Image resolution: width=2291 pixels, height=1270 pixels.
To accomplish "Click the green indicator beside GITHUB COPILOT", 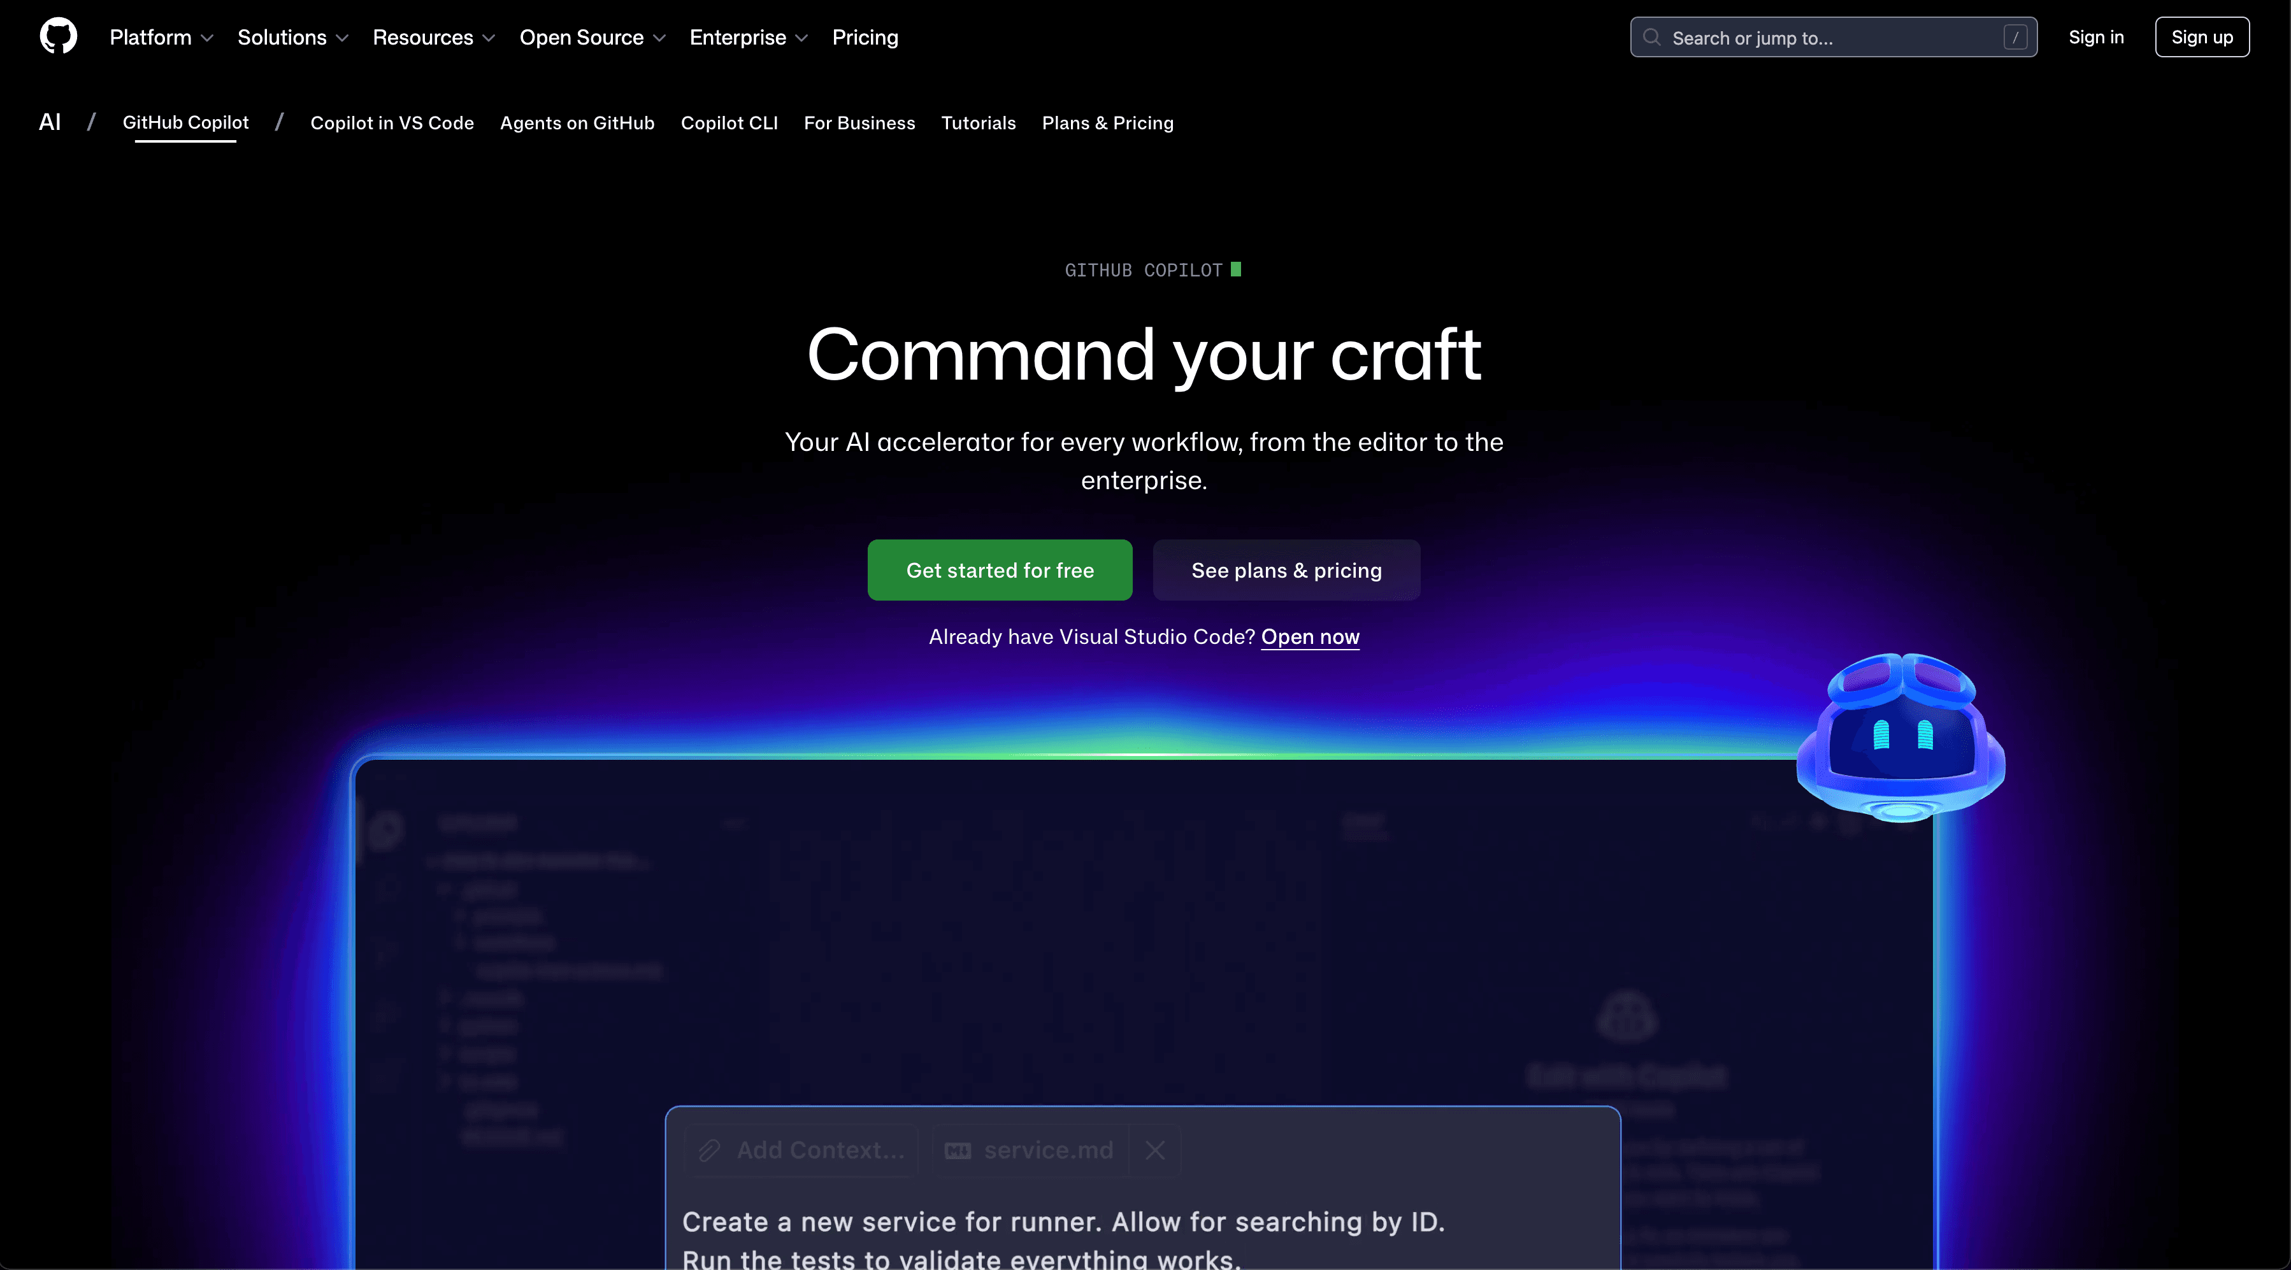I will click(x=1236, y=269).
